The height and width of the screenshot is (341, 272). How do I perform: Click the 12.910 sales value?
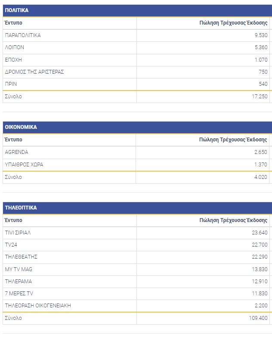(260, 282)
